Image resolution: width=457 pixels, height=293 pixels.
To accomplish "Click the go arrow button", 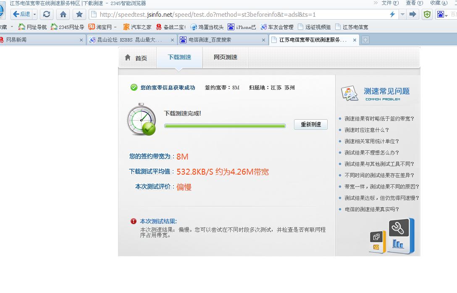I will [x=413, y=14].
